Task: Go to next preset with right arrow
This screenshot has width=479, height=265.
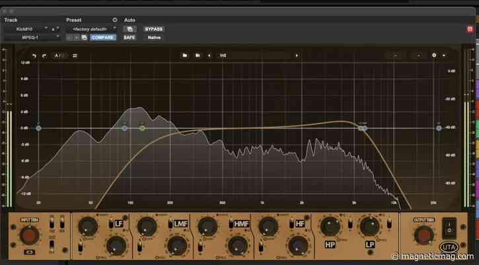Action: (x=297, y=56)
